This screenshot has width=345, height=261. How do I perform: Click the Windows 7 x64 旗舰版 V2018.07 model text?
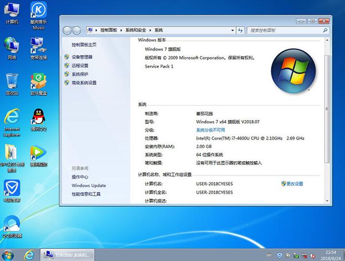click(x=228, y=122)
